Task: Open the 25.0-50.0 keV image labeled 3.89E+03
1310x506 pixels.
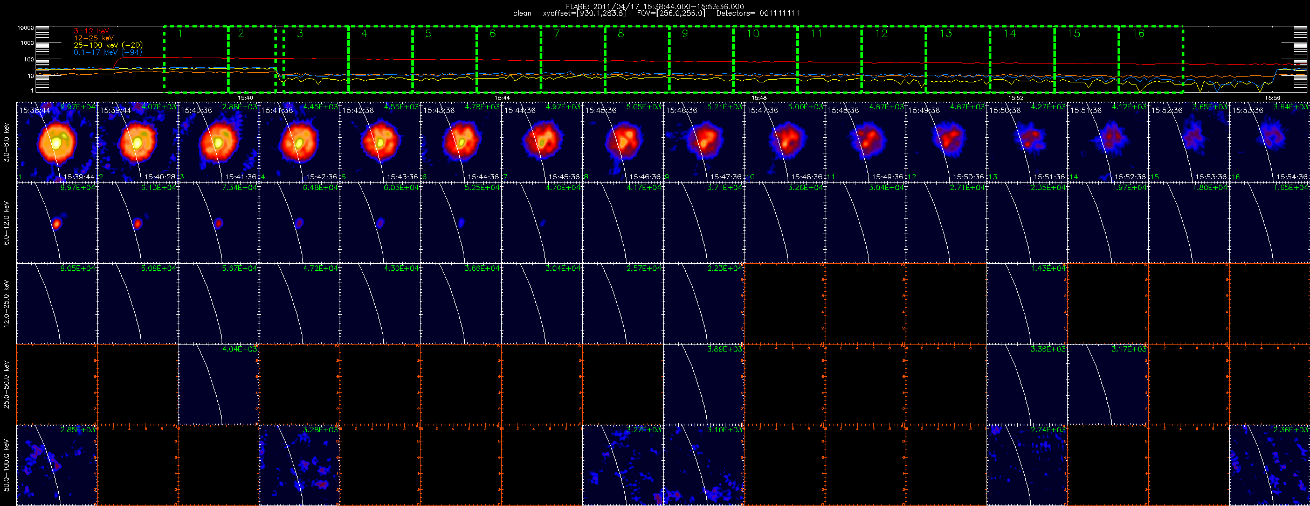Action: [x=704, y=384]
